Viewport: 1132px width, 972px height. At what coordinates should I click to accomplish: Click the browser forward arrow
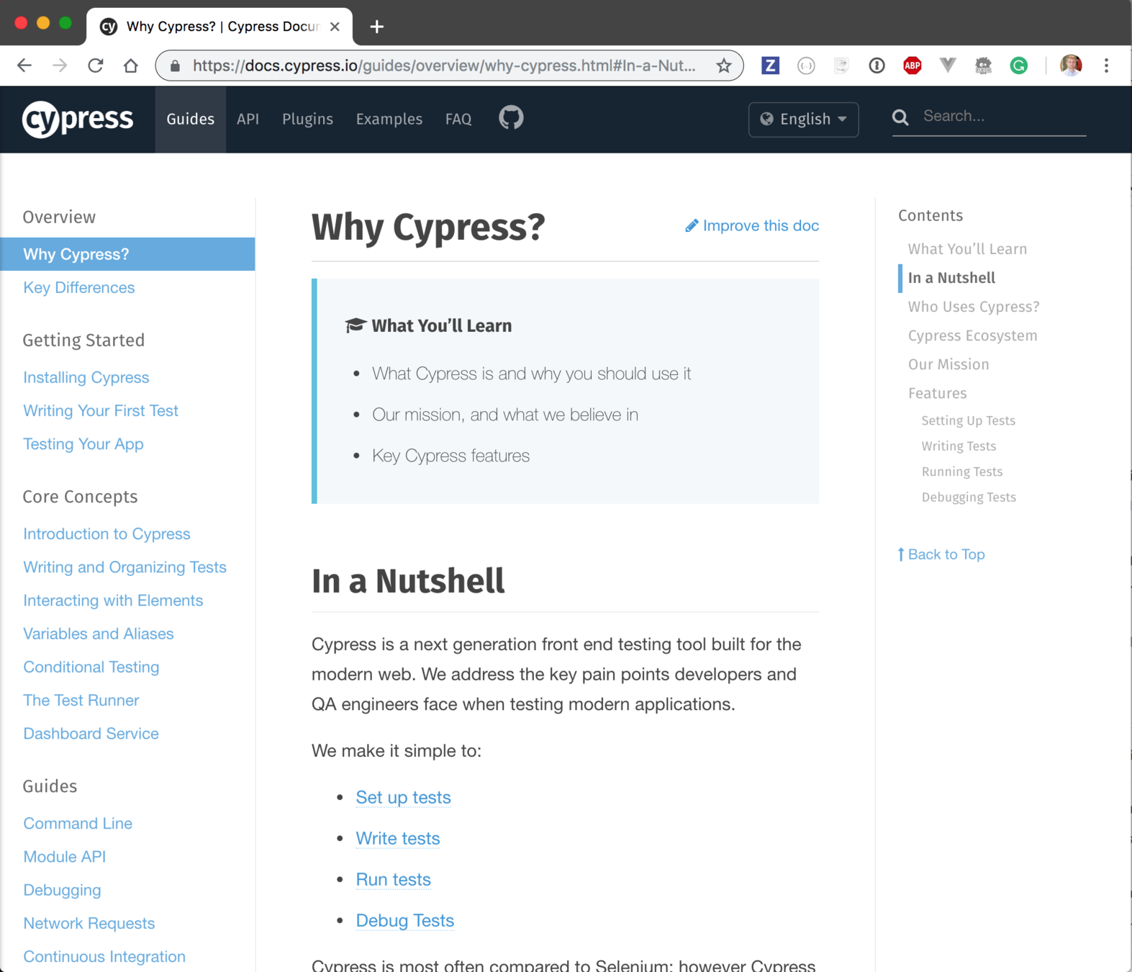(x=60, y=66)
